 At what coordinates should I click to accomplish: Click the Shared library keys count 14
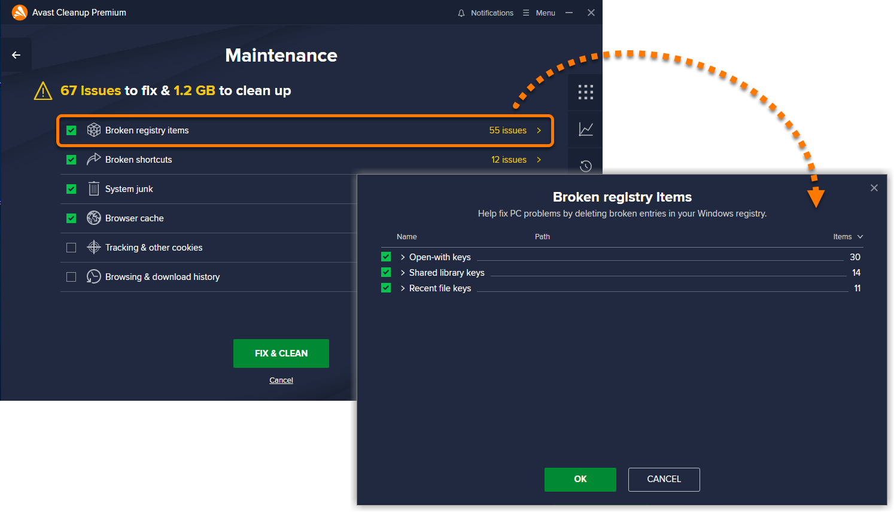[856, 273]
